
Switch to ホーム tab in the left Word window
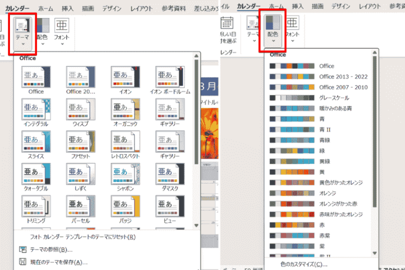pyautogui.click(x=46, y=8)
